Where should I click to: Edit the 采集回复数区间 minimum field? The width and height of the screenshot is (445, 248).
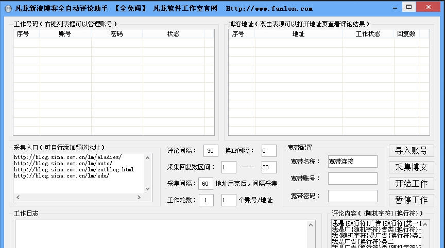(229, 167)
